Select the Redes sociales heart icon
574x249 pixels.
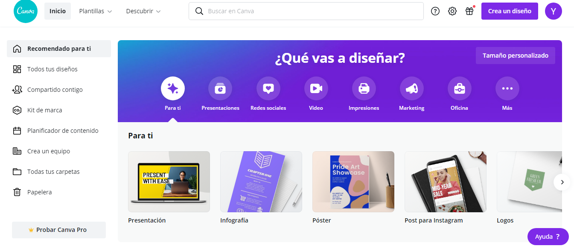point(268,89)
